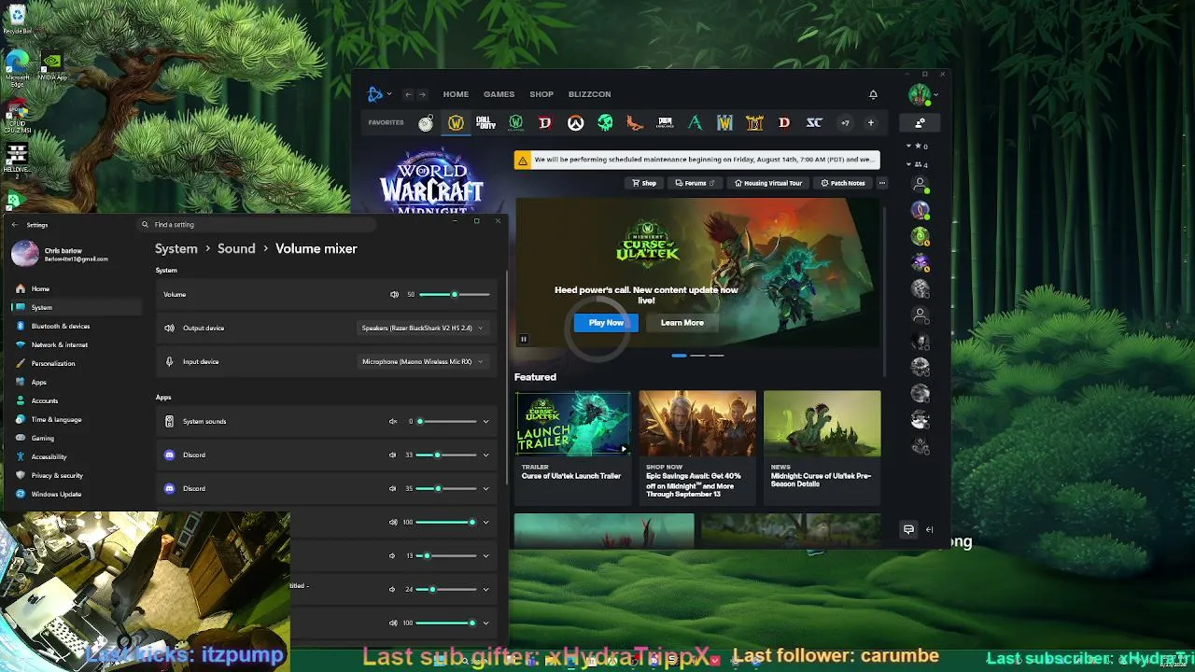Screen dimensions: 1195x672
Task: Go to Sound in the breadcrumb
Action: (236, 248)
